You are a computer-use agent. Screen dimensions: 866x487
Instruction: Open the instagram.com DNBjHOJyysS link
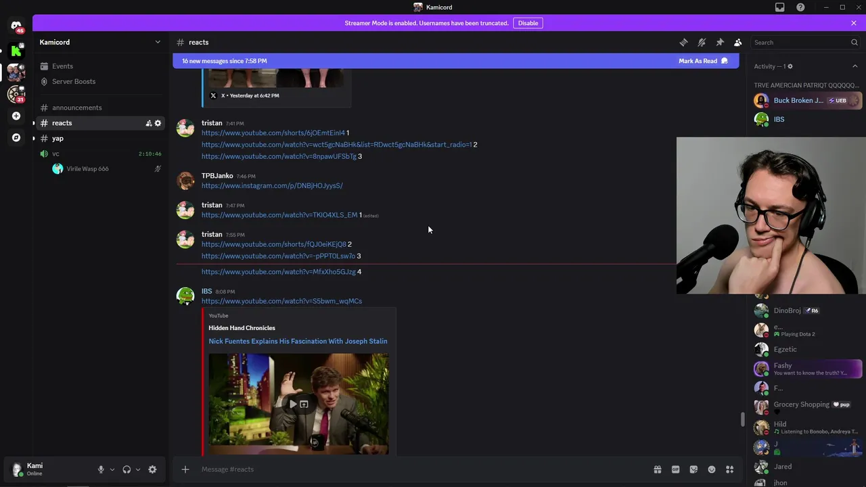pyautogui.click(x=272, y=185)
